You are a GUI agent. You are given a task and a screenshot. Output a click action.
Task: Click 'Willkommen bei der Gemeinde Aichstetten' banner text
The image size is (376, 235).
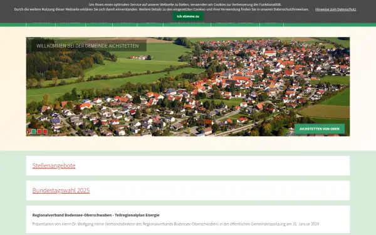coord(88,46)
